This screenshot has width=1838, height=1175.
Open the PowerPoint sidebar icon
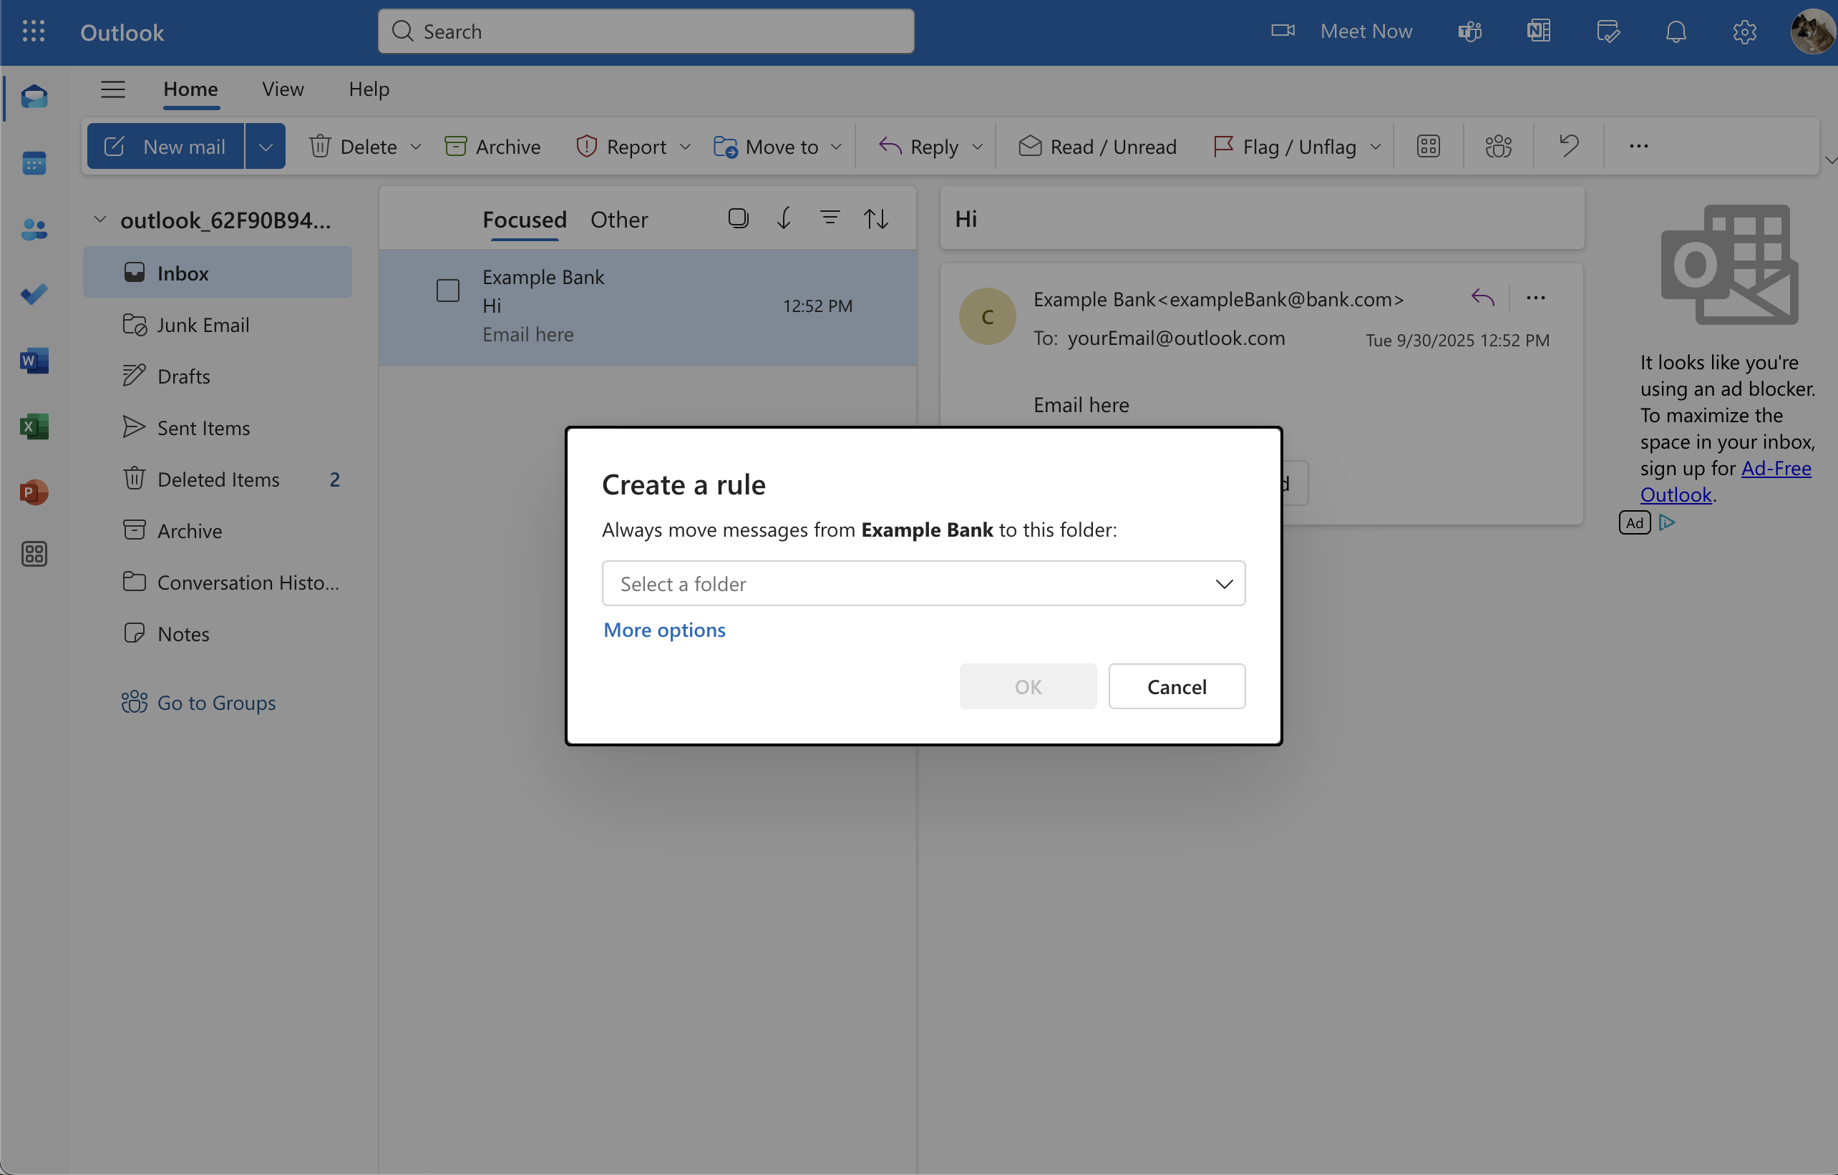34,492
